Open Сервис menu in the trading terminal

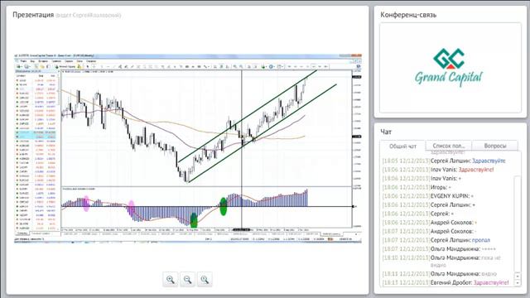pos(69,61)
